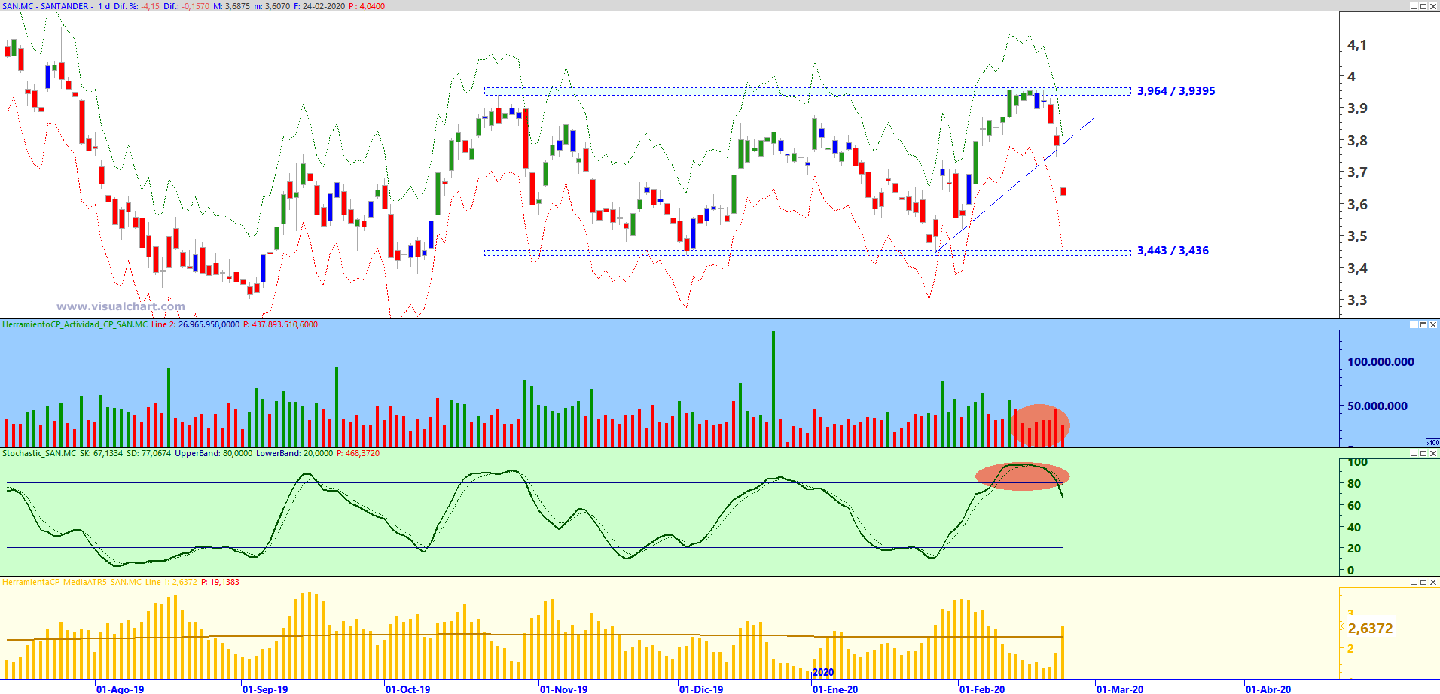
Task: Click the M: 3,6875 maximum value
Action: pos(232,6)
